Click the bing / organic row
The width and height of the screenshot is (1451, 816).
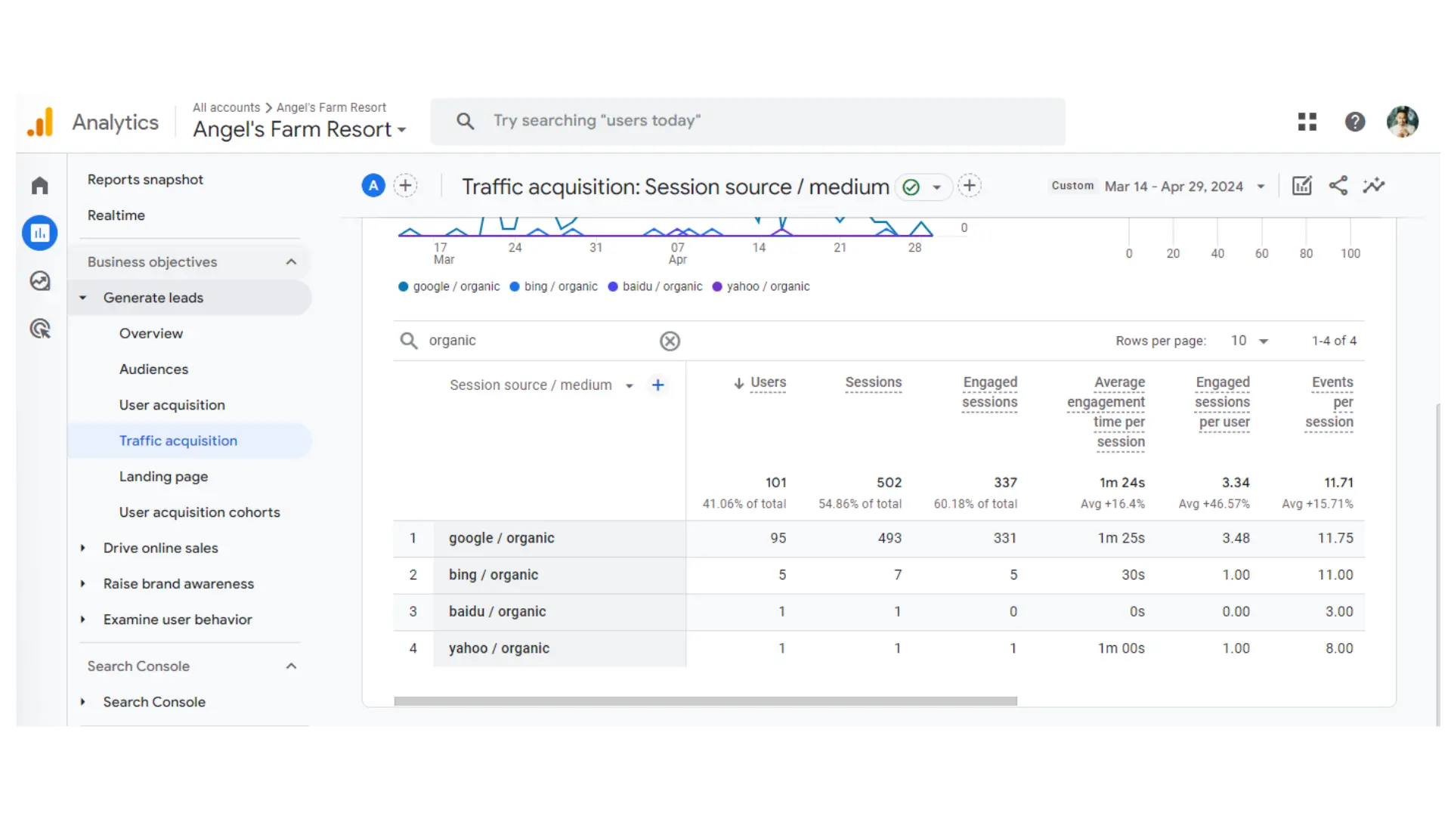pyautogui.click(x=879, y=575)
